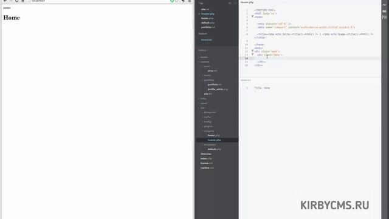Click the browser home button
The width and height of the screenshot is (389, 219).
tap(22, 1)
